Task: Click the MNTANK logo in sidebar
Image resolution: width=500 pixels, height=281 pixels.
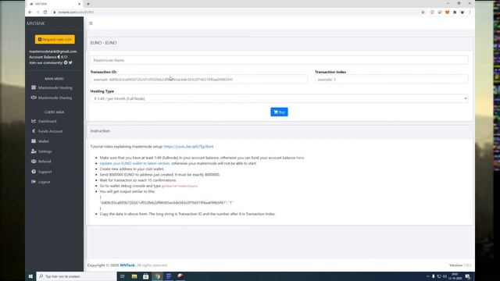Action: click(x=36, y=23)
